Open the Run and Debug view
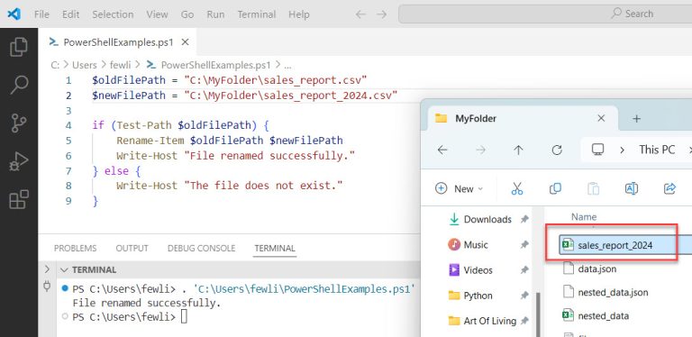Viewport: 692px width, 337px height. click(x=19, y=162)
